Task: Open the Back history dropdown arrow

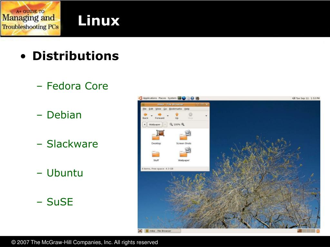Action: tap(151, 116)
